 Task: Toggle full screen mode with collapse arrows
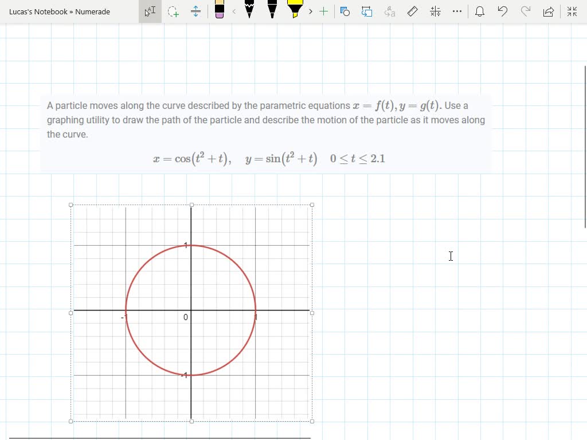pos(572,11)
